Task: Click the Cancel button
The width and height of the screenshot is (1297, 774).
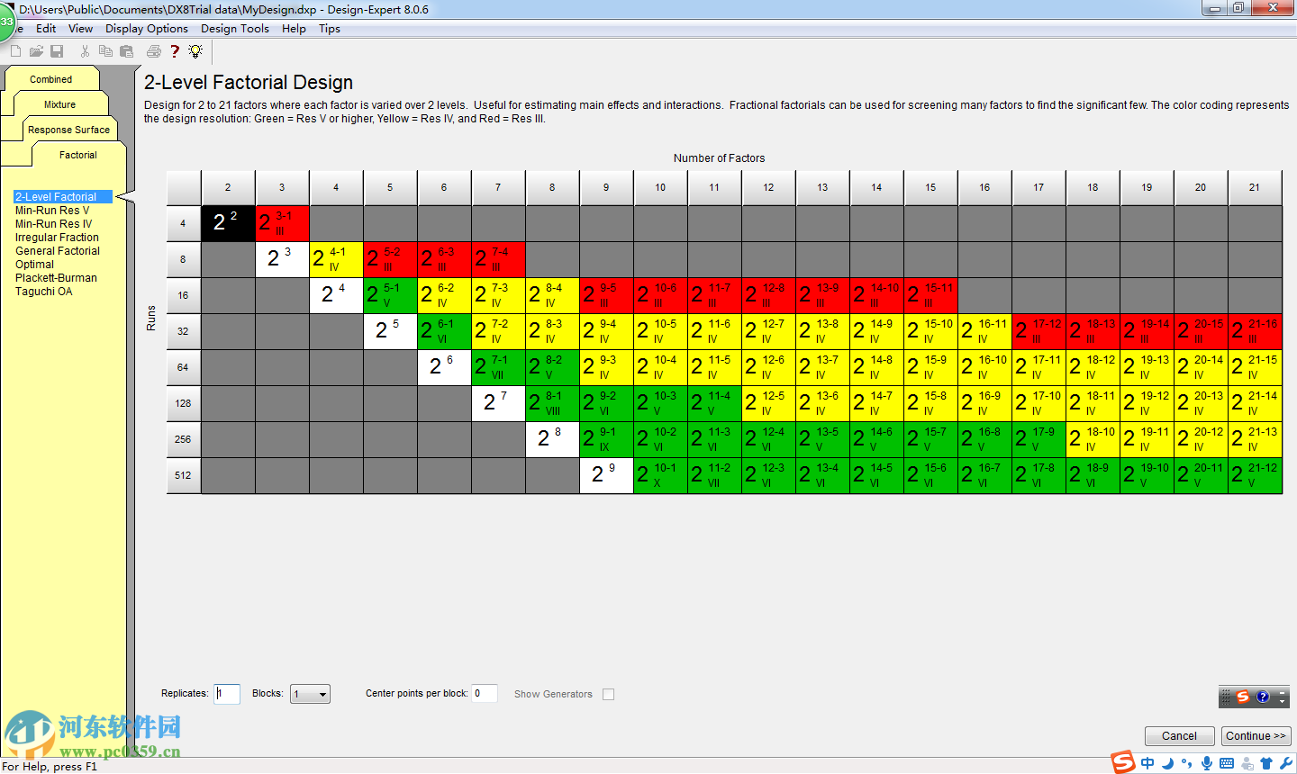Action: tap(1180, 736)
